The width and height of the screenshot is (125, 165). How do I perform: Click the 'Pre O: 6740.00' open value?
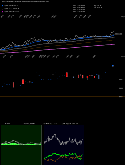point(79,5)
